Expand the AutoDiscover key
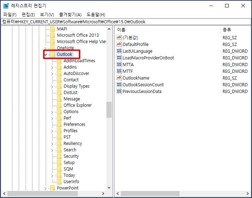Screen dimensions: 252x198 click(52, 74)
